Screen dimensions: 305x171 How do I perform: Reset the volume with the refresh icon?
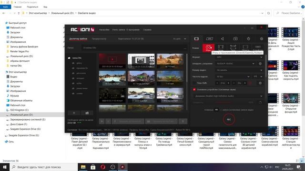pos(260,102)
